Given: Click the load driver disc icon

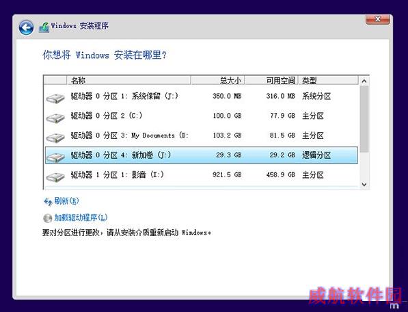Looking at the screenshot, I should click(x=47, y=218).
